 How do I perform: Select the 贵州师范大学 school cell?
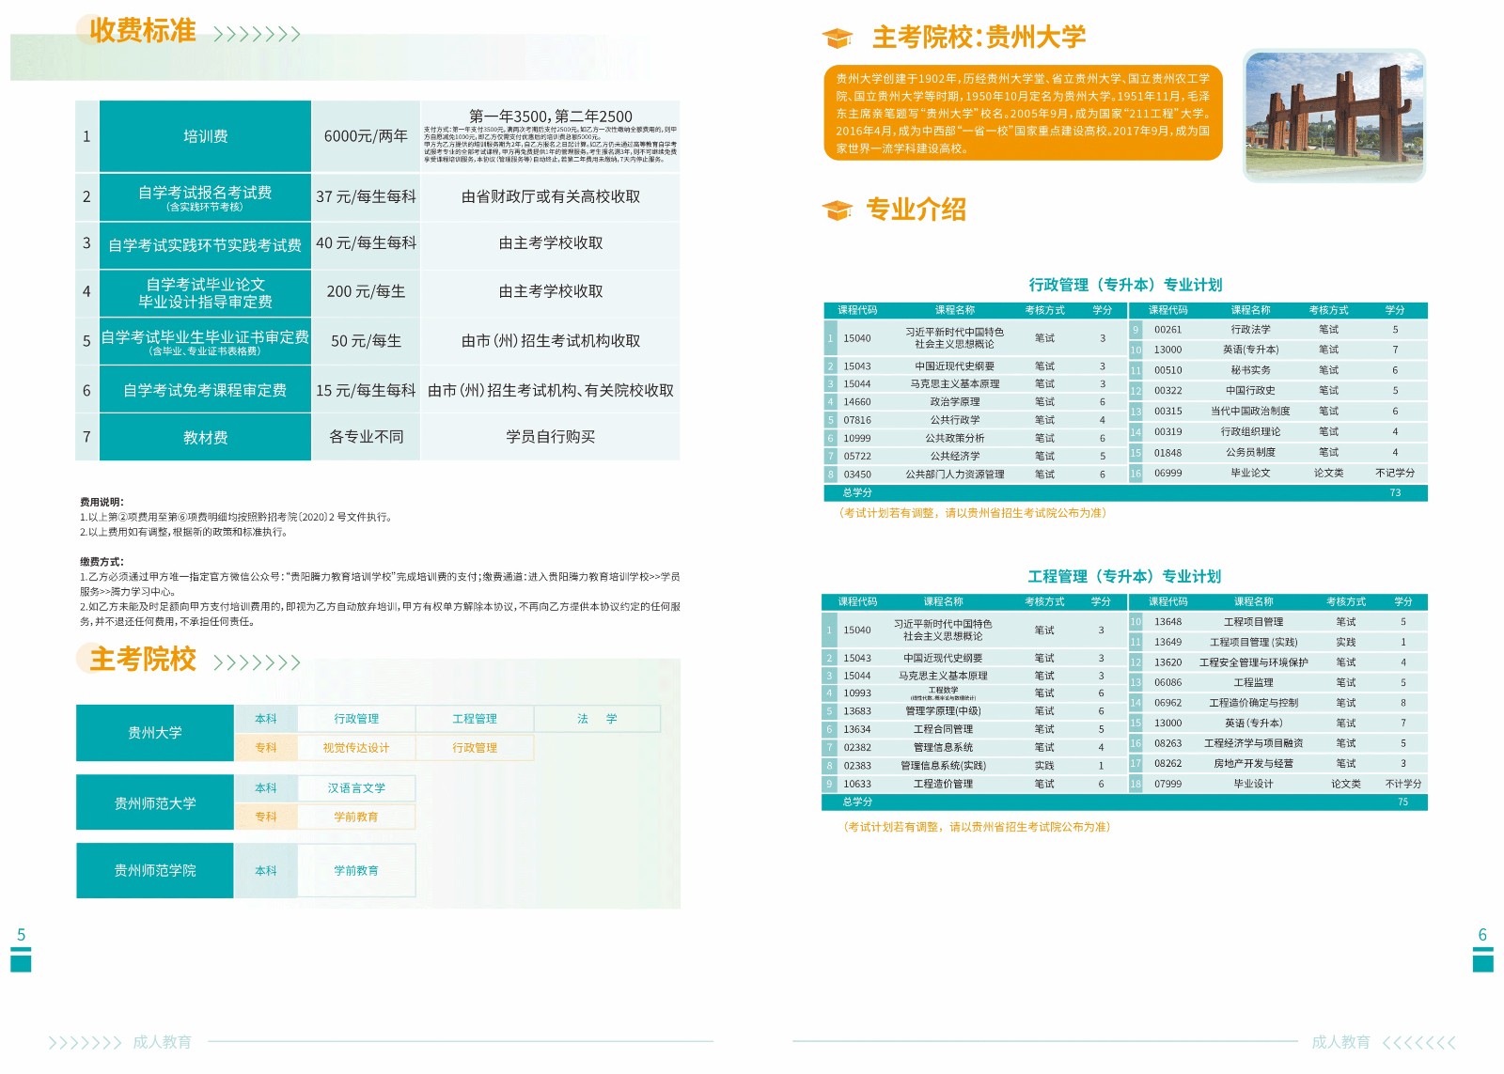click(x=155, y=803)
